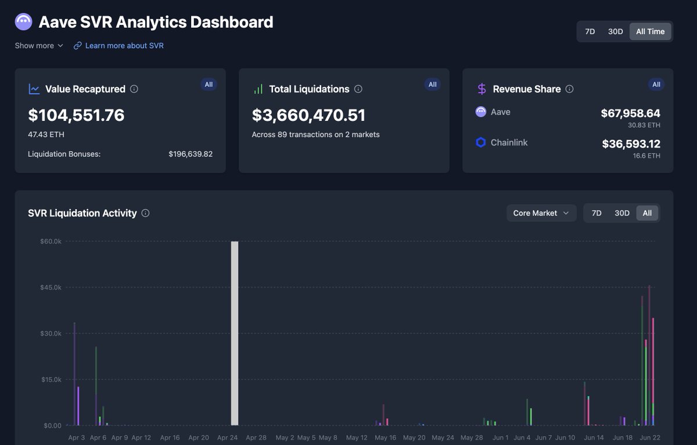Click Total Liquidations info icon
Screen dimensions: 697x445
pos(358,89)
